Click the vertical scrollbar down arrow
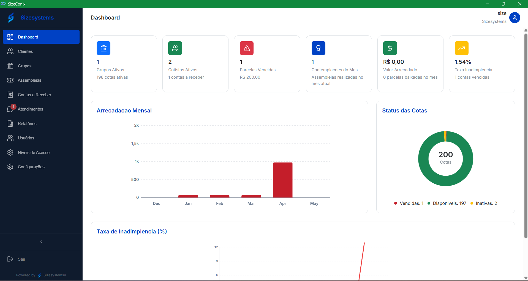The width and height of the screenshot is (528, 281). coord(526,278)
